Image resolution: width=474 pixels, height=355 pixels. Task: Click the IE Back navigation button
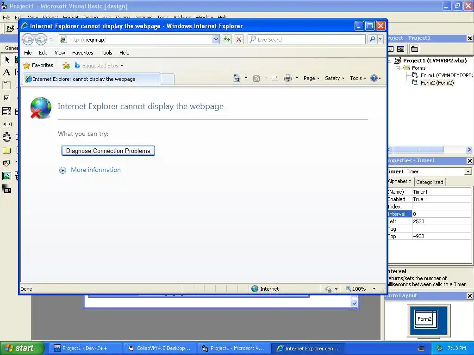[28, 40]
